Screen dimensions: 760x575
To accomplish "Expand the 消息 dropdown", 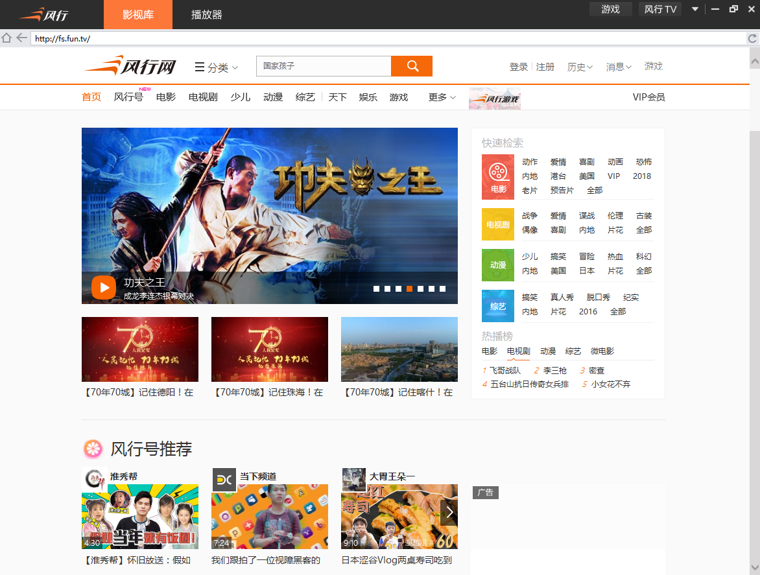I will point(619,67).
